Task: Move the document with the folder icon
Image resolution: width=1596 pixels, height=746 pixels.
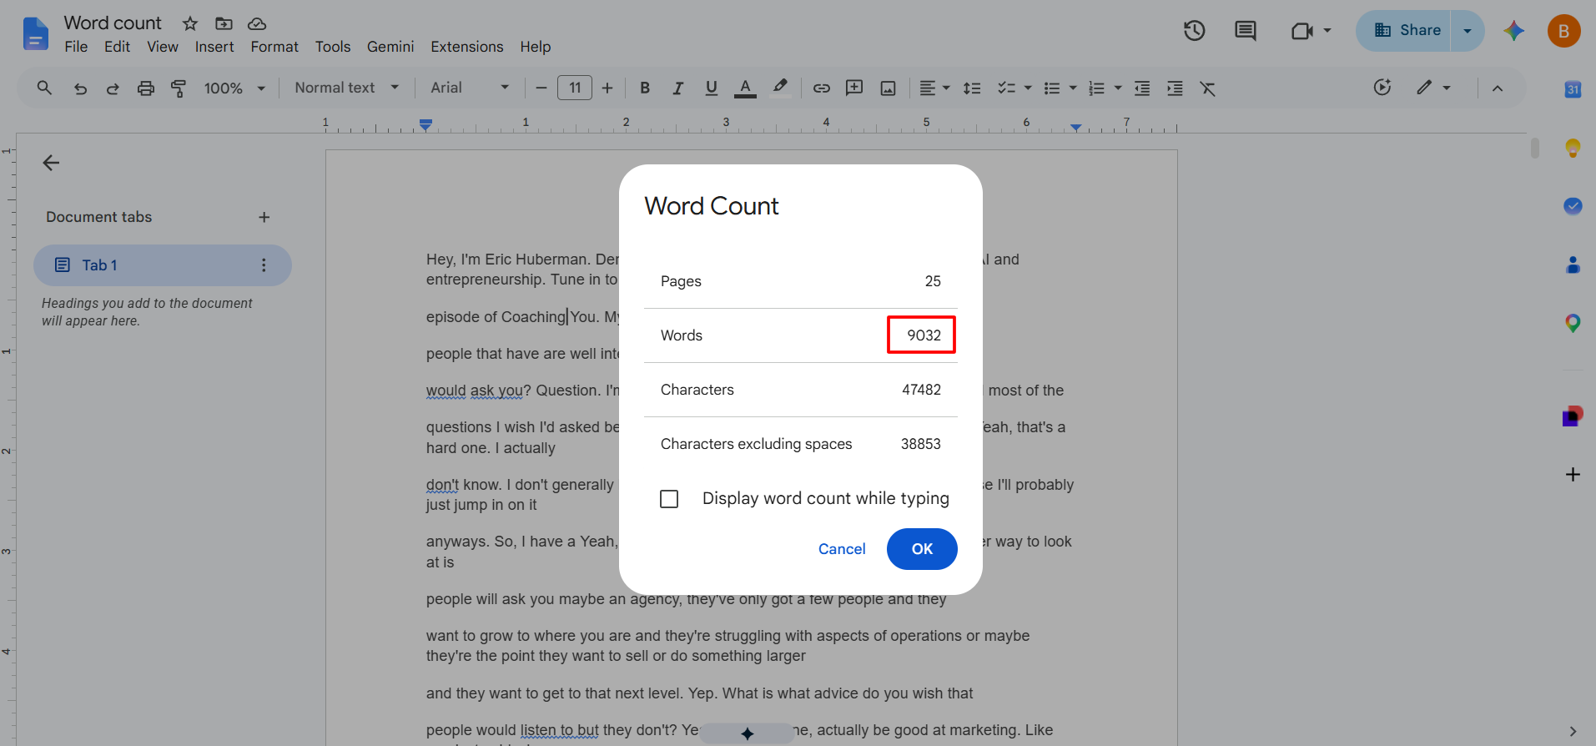Action: click(224, 23)
